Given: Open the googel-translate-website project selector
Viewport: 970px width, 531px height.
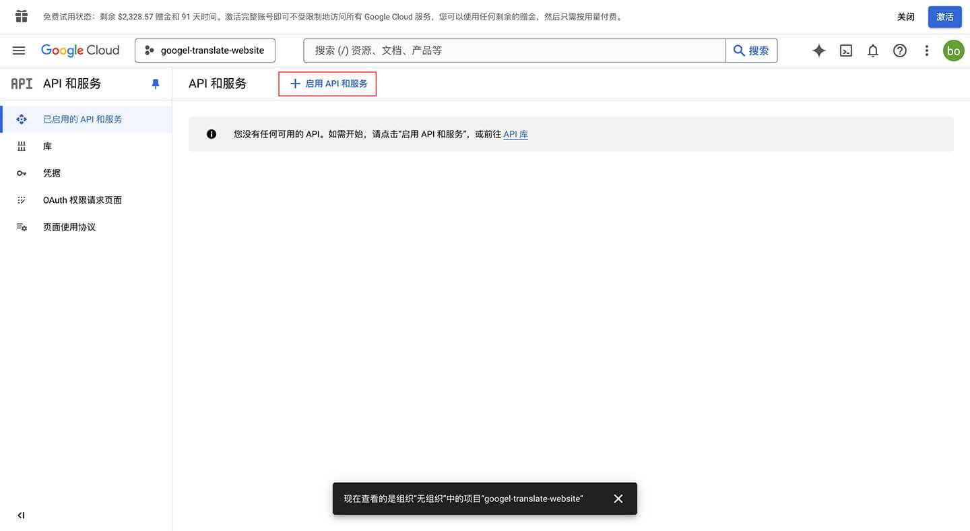Looking at the screenshot, I should (x=205, y=51).
